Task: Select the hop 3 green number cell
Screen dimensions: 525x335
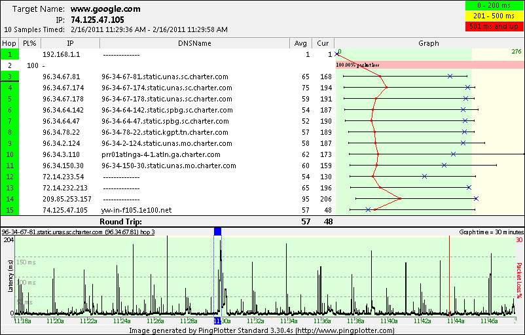Action: pyautogui.click(x=10, y=77)
